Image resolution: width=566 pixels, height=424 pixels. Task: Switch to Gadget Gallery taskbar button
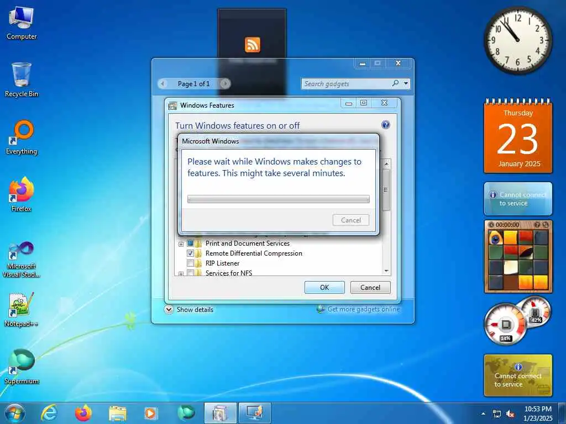click(x=254, y=413)
